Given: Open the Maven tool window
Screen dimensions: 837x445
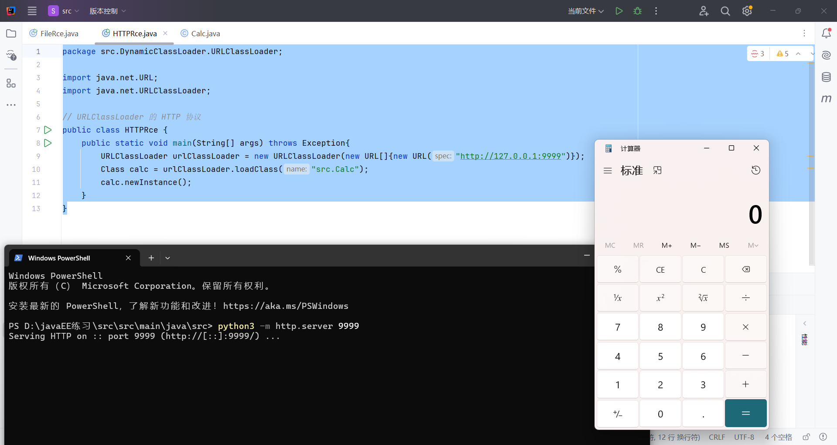Looking at the screenshot, I should coord(826,99).
